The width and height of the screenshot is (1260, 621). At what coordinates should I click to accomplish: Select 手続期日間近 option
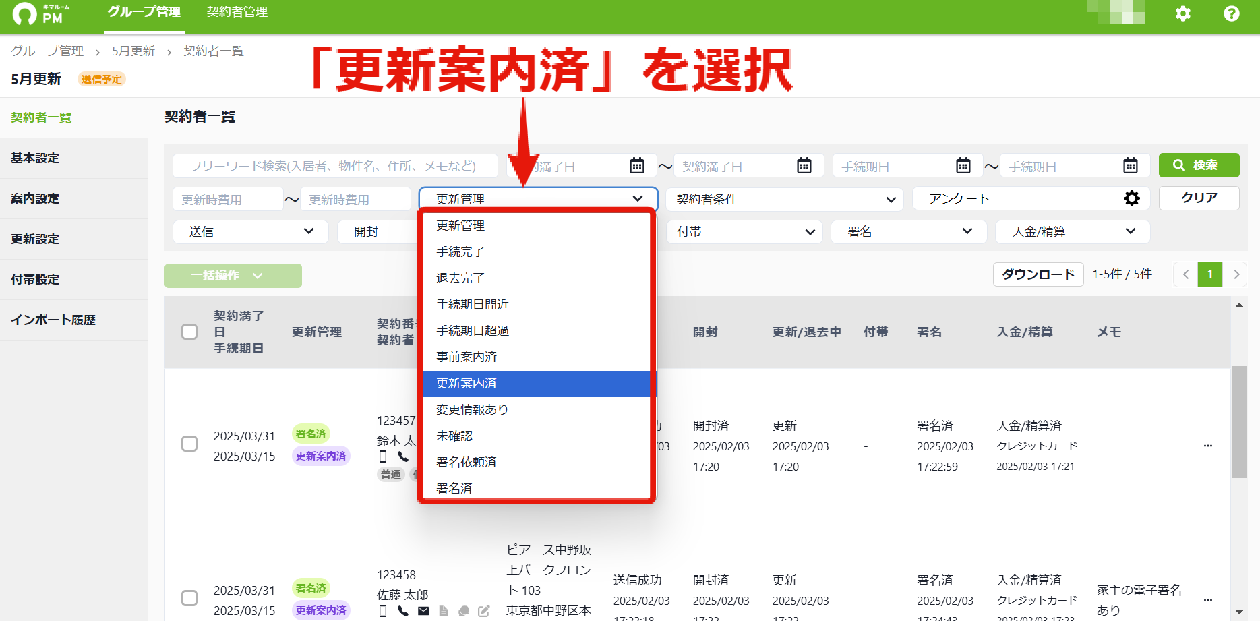537,305
